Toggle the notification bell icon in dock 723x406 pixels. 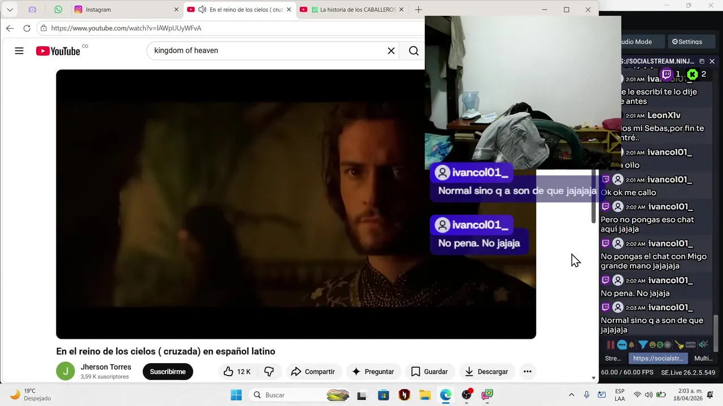632,345
